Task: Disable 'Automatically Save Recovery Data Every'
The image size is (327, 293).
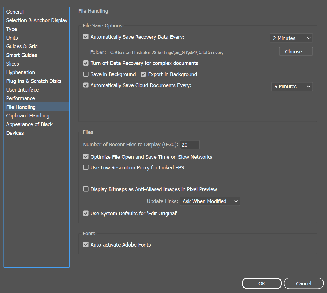Action: [86, 37]
